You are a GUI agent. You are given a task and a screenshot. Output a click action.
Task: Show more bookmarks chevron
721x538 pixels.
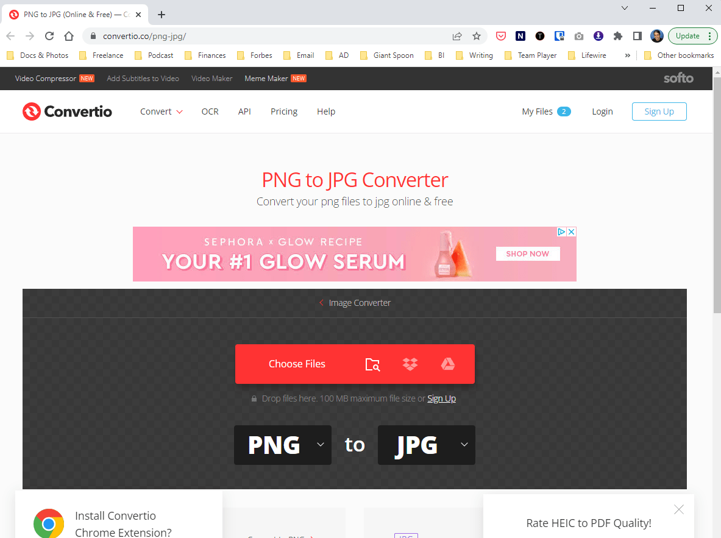pyautogui.click(x=627, y=55)
